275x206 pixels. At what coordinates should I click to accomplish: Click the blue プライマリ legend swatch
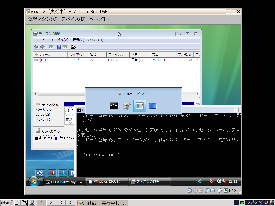click(56, 138)
